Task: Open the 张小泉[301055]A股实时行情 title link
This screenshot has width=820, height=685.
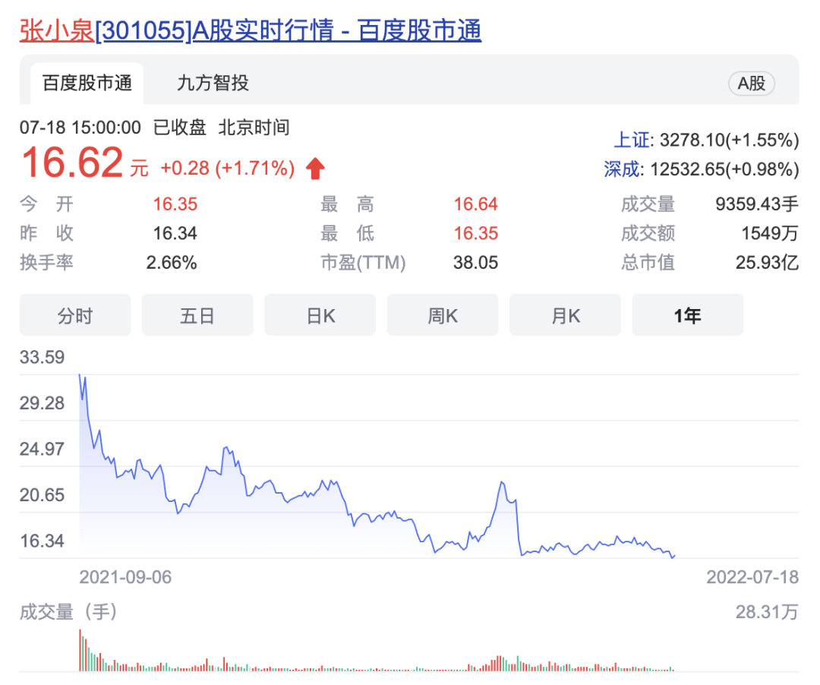Action: [251, 30]
